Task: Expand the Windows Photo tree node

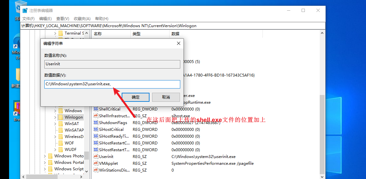Action: (45, 156)
